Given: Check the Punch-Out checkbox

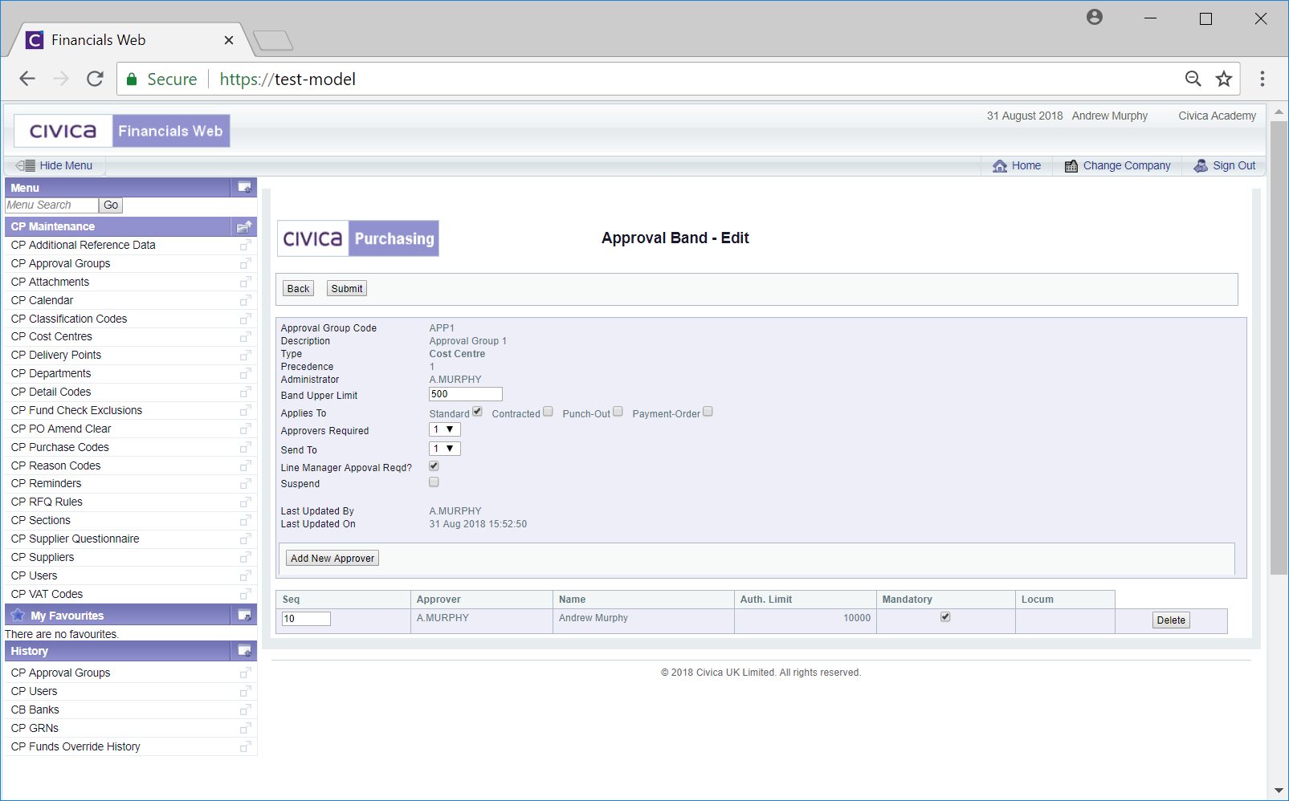Looking at the screenshot, I should click(x=618, y=412).
